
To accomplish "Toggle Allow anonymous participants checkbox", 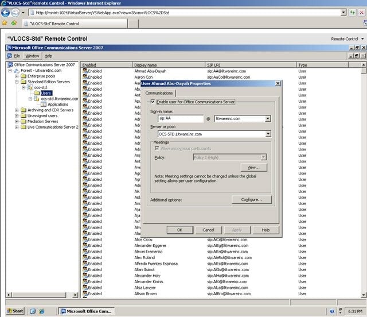I will click(157, 148).
